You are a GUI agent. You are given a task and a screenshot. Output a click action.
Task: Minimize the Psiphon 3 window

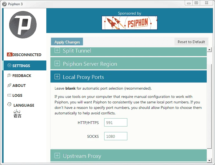(x=189, y=3)
